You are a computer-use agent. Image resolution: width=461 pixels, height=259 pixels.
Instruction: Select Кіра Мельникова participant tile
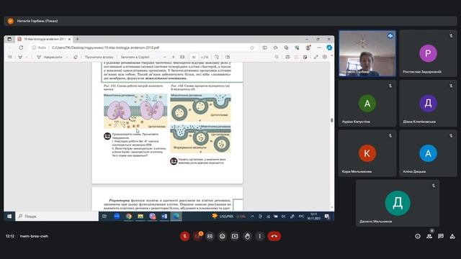click(367, 153)
